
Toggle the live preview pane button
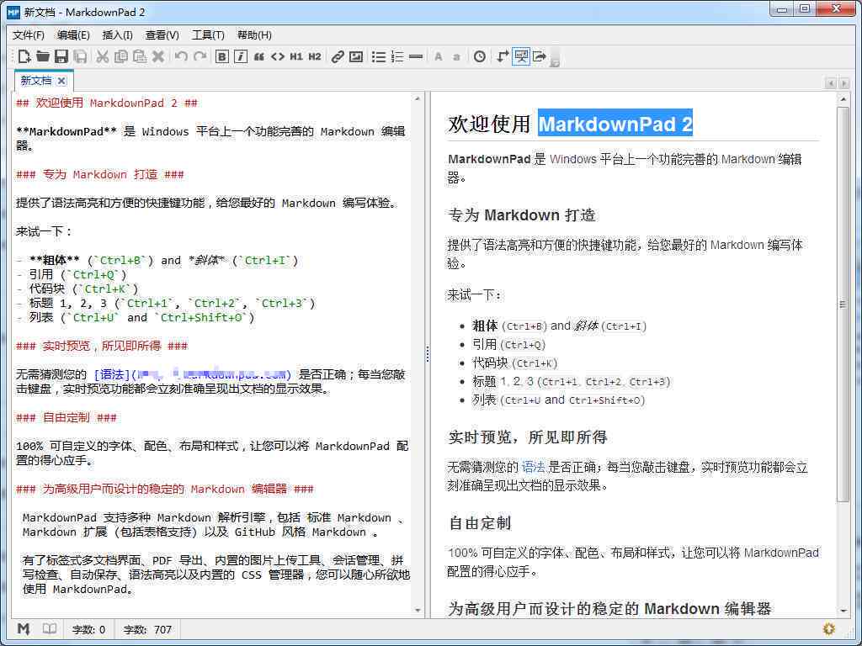(520, 56)
